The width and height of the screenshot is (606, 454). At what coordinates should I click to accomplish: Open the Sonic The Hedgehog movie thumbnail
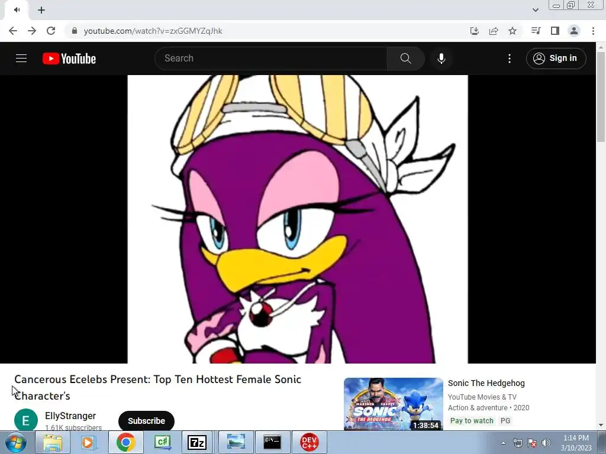[x=393, y=404]
